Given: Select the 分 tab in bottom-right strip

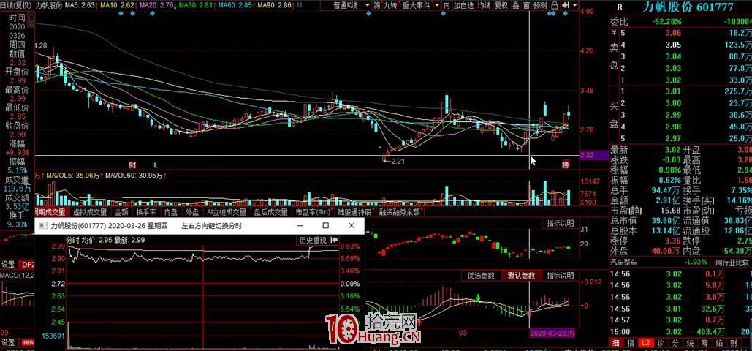Looking at the screenshot, I should tap(675, 343).
